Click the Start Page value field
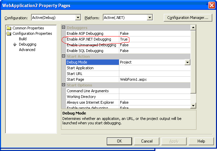 coord(154,79)
